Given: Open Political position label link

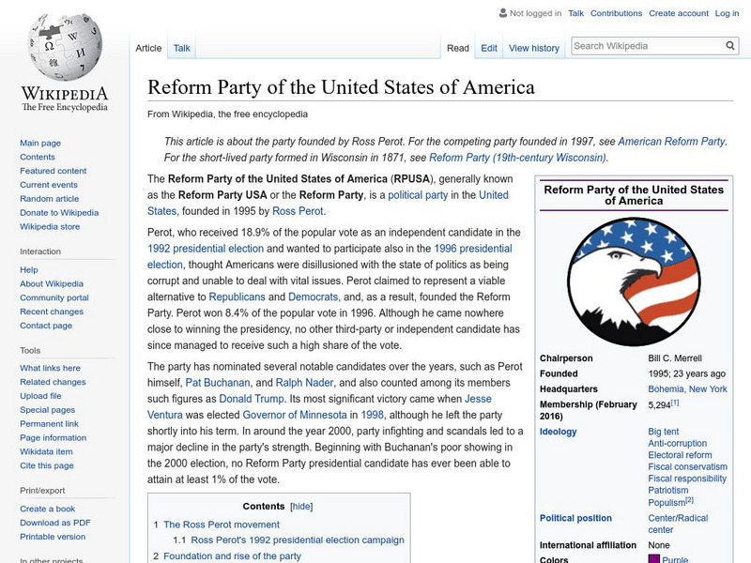Looking at the screenshot, I should click(x=575, y=518).
